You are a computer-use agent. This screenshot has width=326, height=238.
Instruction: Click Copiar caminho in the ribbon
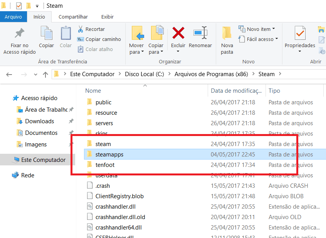click(99, 39)
